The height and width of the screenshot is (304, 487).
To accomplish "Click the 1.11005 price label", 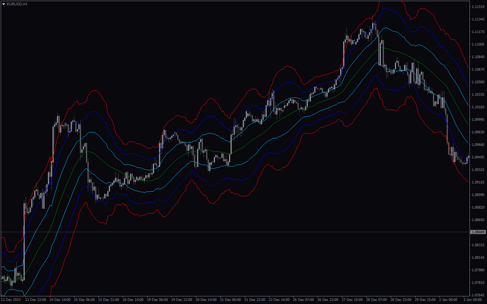I will click(478, 44).
